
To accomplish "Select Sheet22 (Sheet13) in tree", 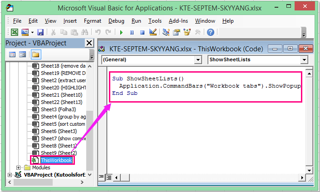I will (61, 102).
